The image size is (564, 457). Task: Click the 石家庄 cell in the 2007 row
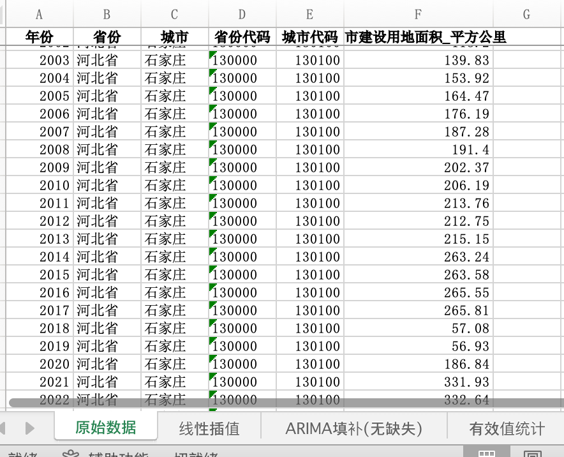[175, 131]
